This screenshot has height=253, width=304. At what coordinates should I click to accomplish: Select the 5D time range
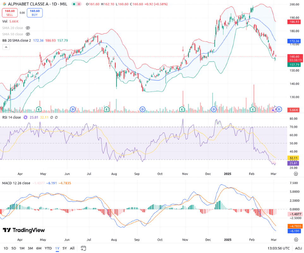[x=14, y=248]
